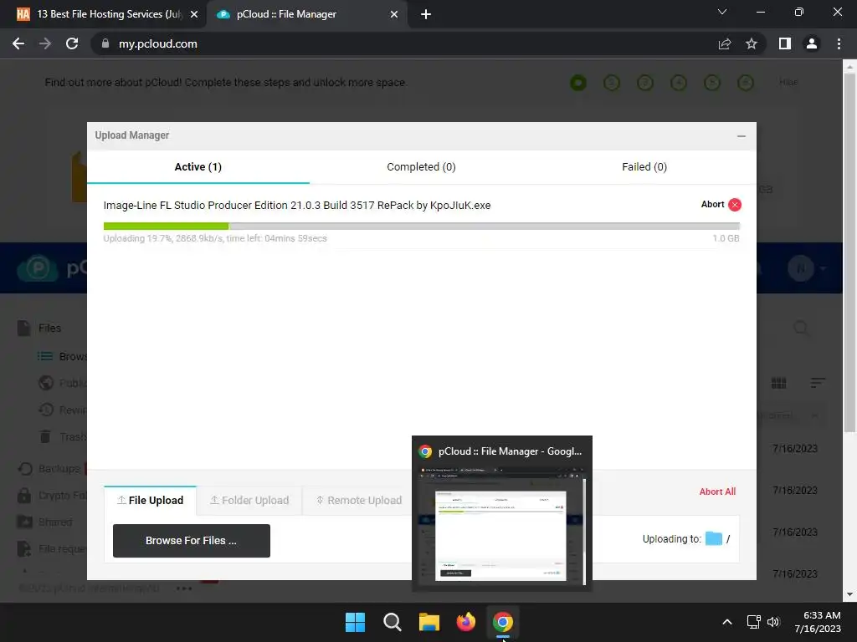Switch to the Failed (0) tab

(x=644, y=167)
